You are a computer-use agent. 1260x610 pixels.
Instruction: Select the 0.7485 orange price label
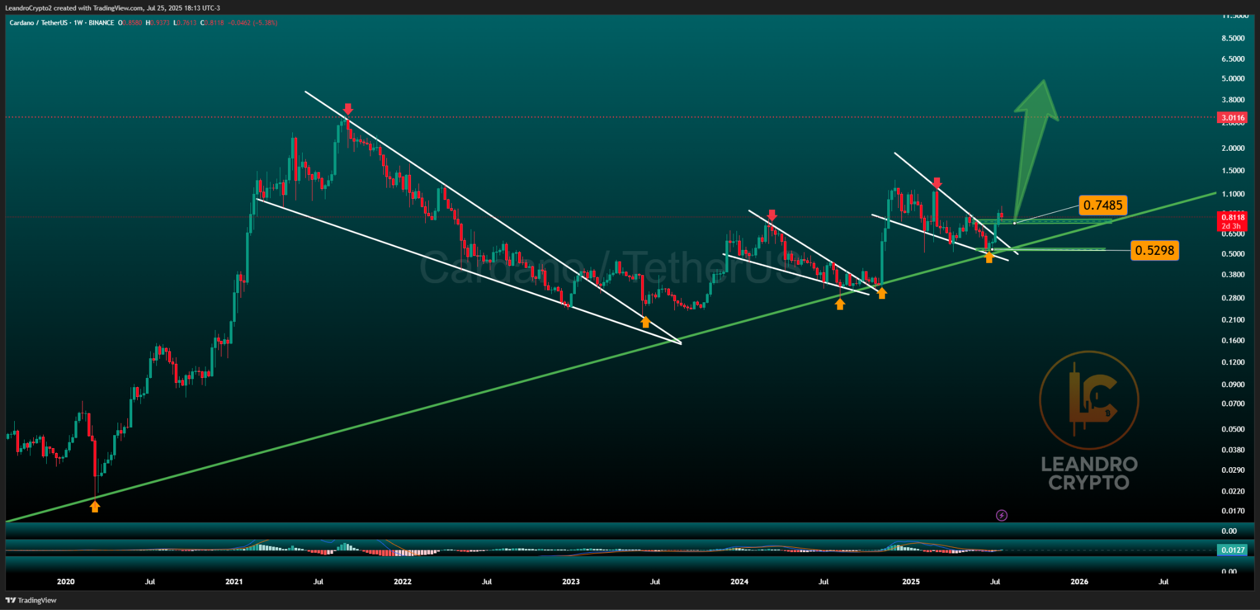[1103, 205]
